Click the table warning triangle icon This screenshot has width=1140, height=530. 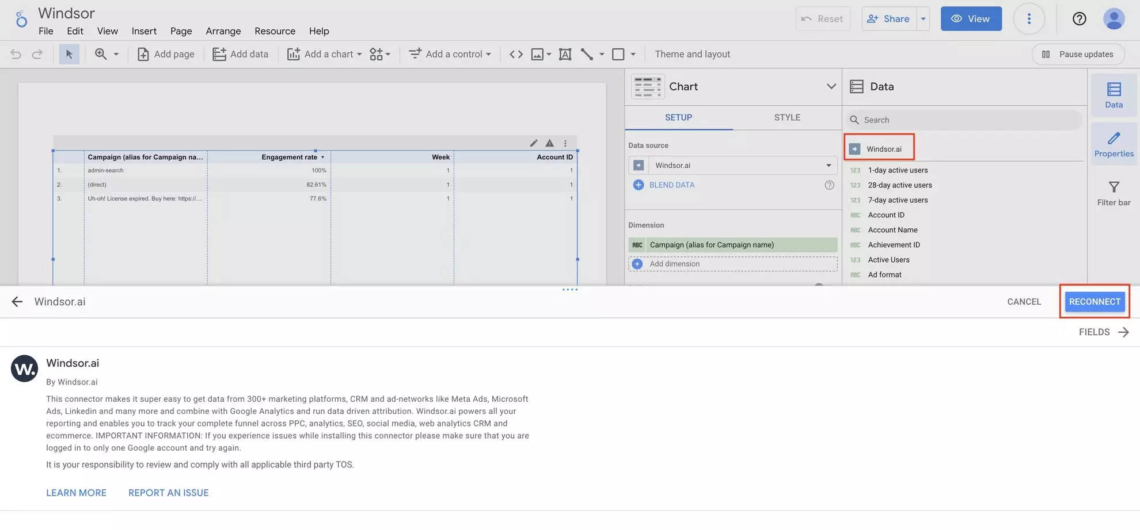tap(550, 143)
